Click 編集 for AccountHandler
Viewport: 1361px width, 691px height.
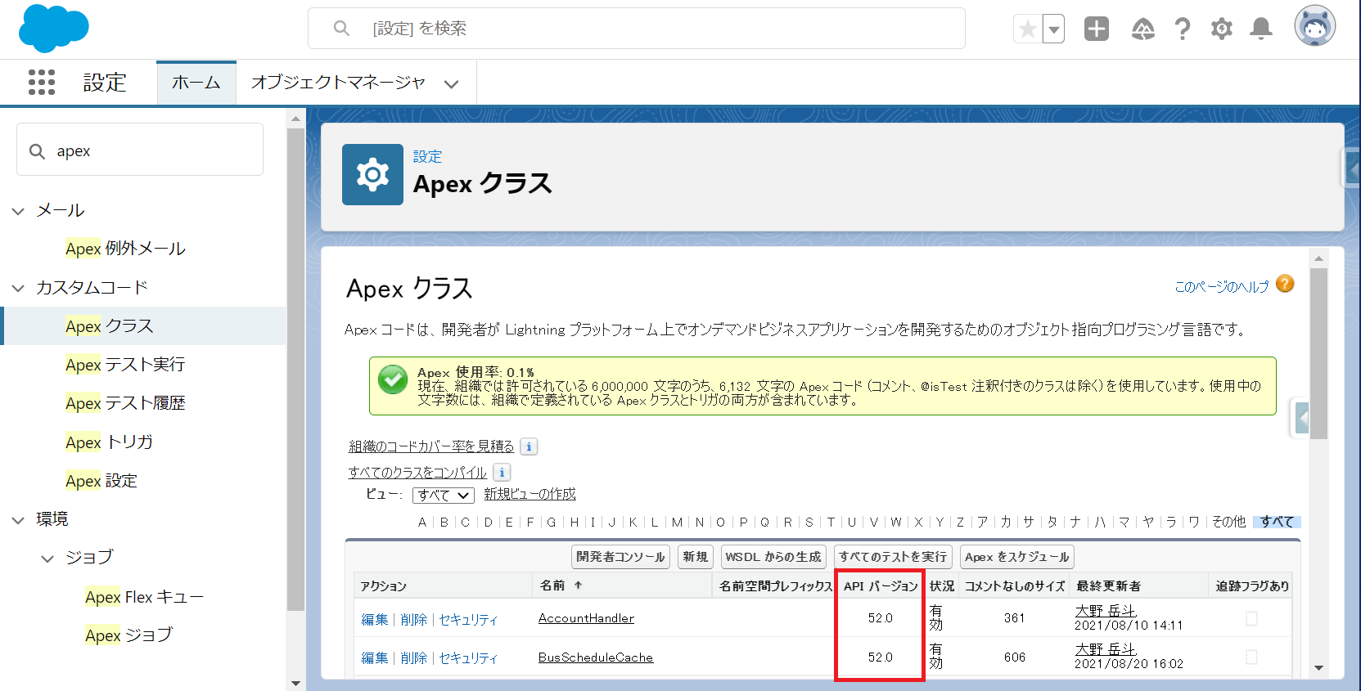point(375,620)
